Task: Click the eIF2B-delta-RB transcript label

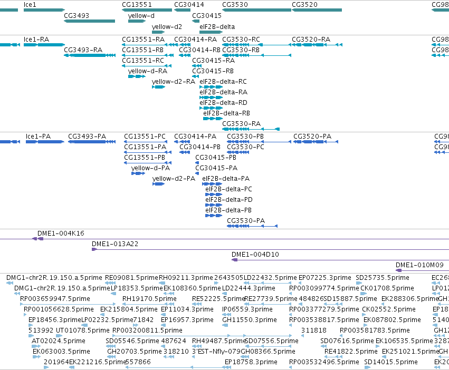Action: pyautogui.click(x=226, y=113)
